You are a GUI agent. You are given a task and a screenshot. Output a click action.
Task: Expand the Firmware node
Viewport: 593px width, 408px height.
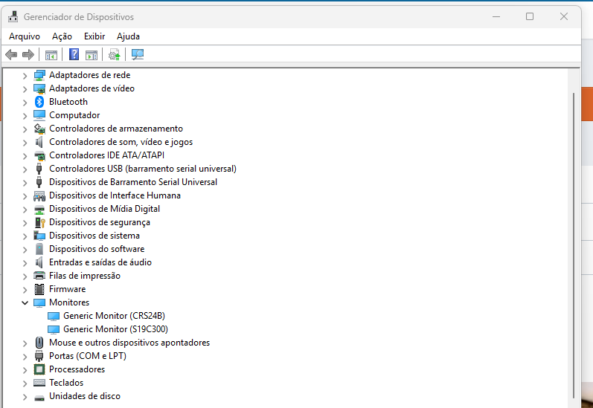(25, 290)
